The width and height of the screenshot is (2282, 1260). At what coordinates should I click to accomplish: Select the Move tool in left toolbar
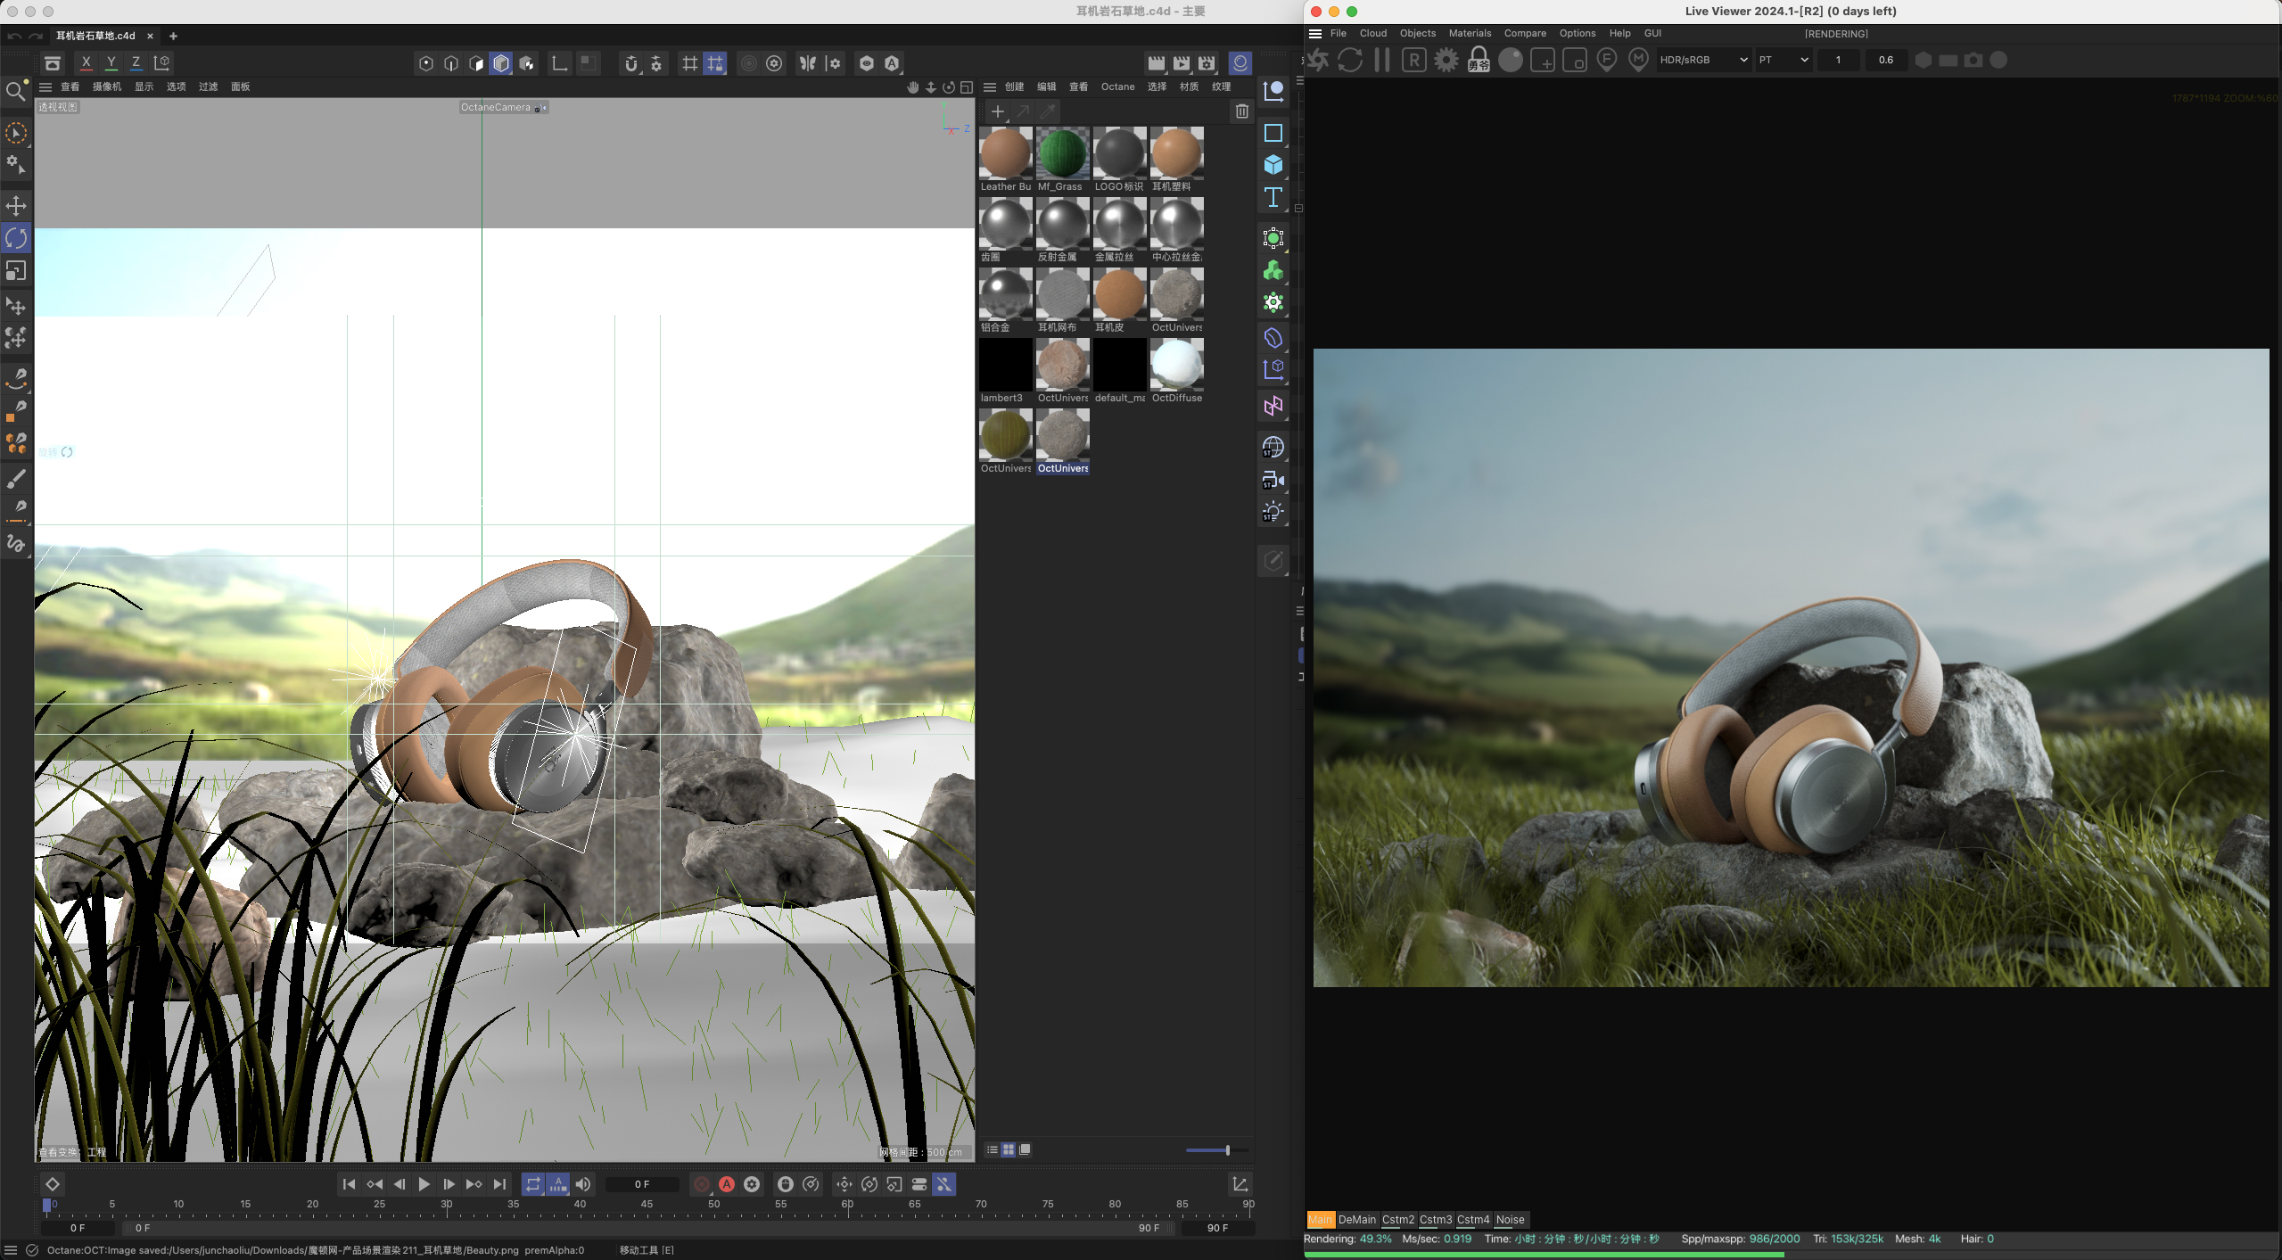click(16, 206)
